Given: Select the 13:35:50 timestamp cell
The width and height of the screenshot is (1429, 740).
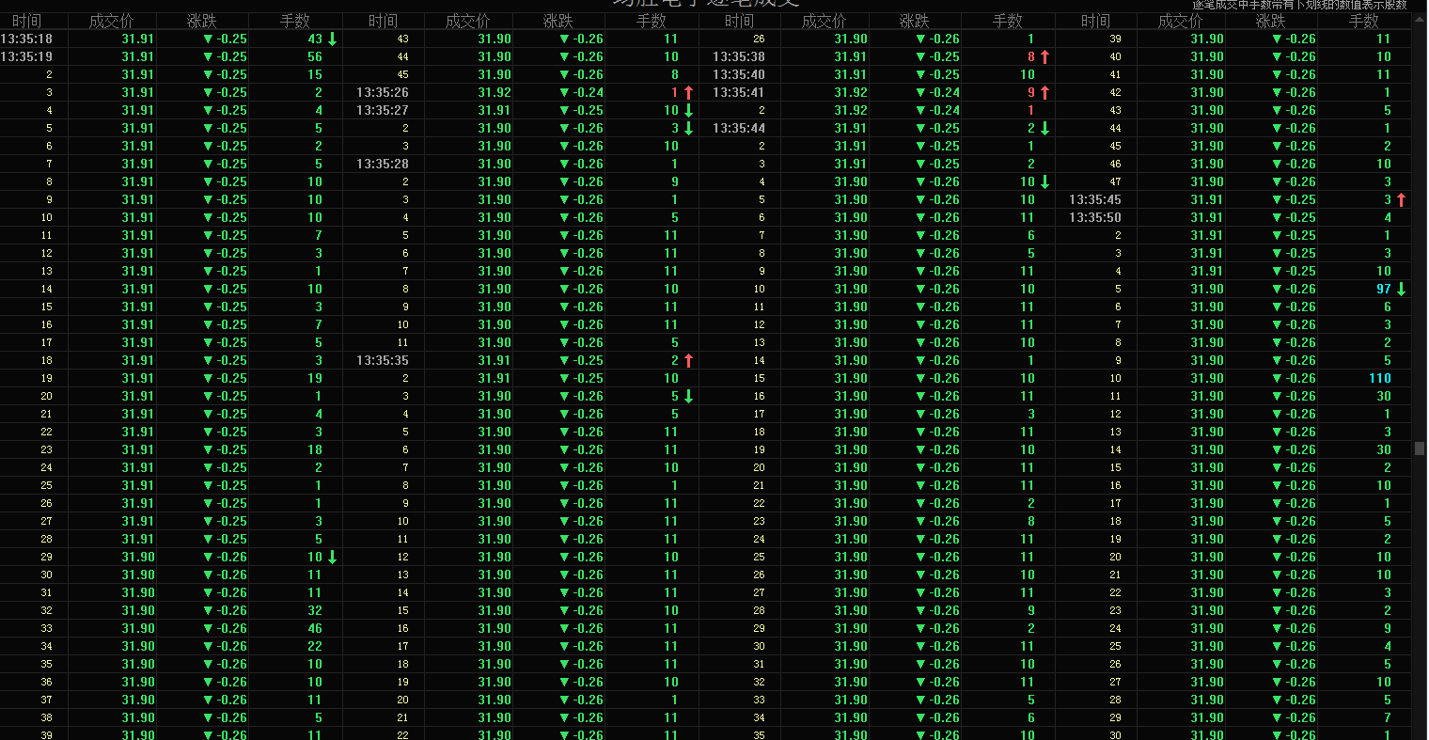Looking at the screenshot, I should [1095, 218].
